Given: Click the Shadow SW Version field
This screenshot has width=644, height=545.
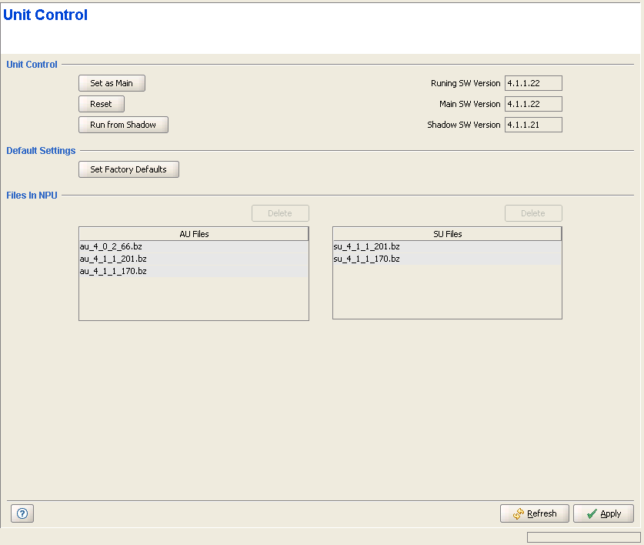Looking at the screenshot, I should pyautogui.click(x=533, y=125).
